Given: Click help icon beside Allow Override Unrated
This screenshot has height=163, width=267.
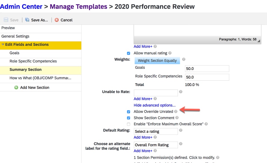Looking at the screenshot, I should [176, 112].
